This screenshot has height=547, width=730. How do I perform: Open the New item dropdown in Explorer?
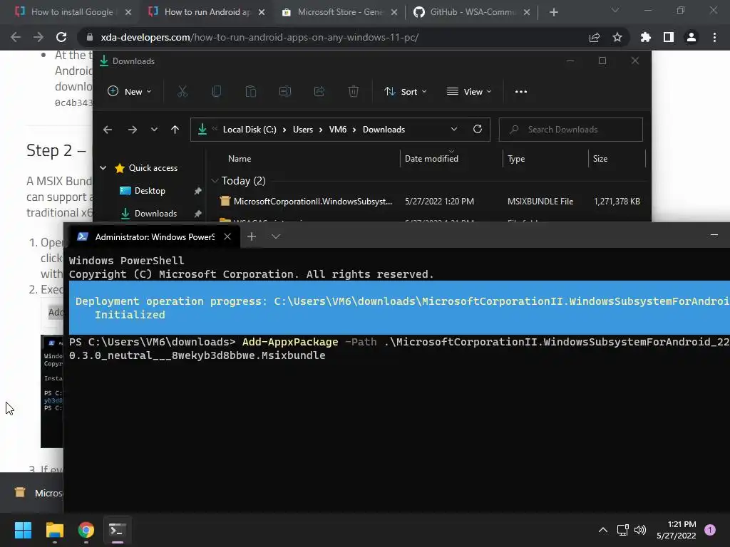[130, 92]
